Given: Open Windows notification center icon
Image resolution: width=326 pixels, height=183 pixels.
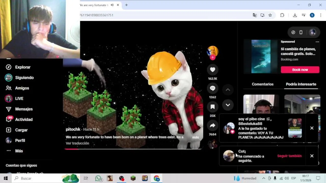Looking at the screenshot, I should 318,178.
